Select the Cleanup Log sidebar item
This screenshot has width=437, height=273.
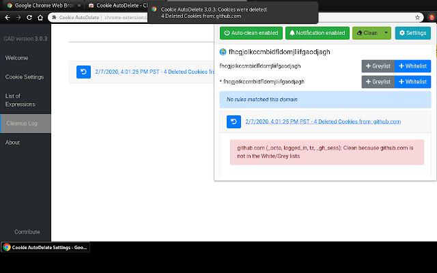(25, 124)
